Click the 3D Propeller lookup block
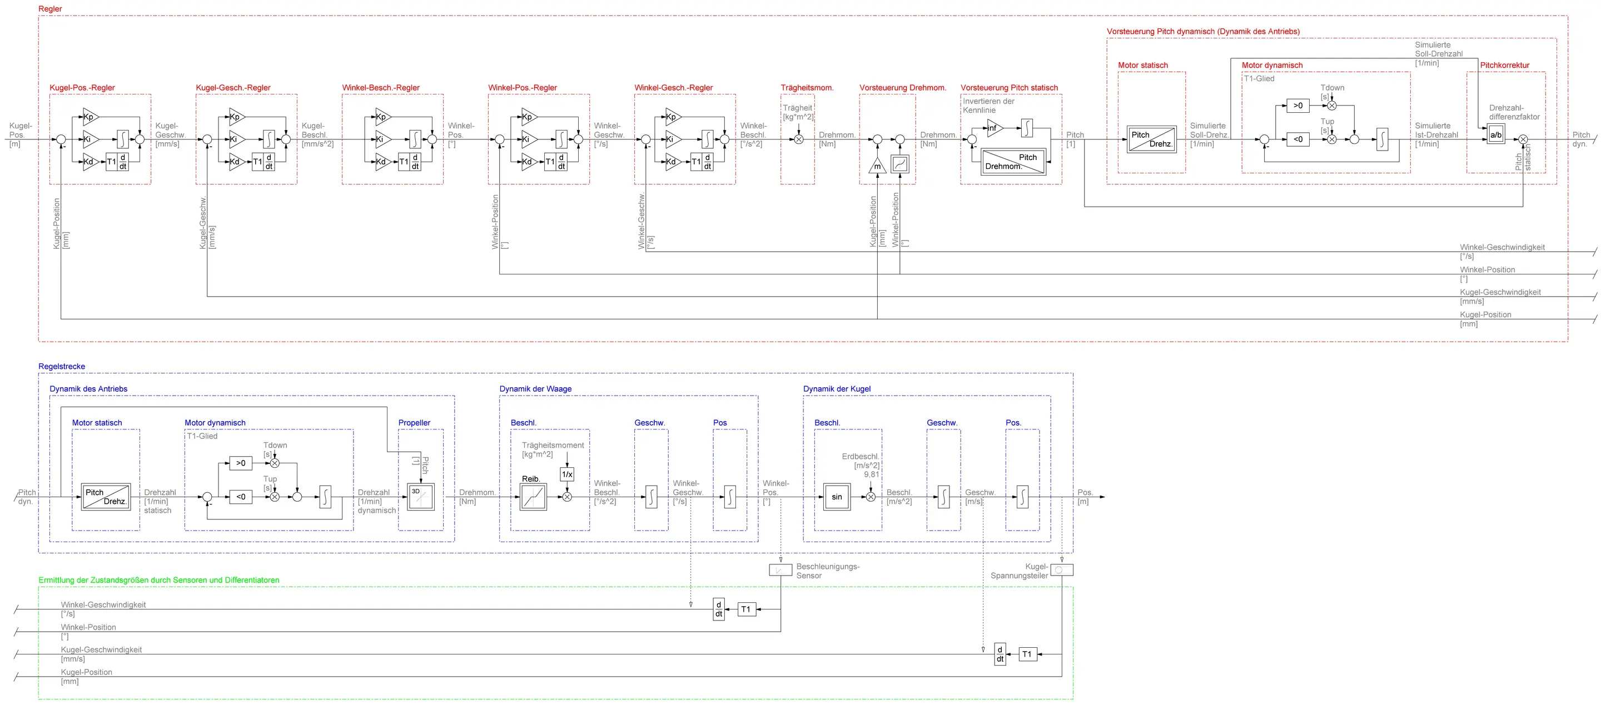The width and height of the screenshot is (1601, 705). [420, 497]
